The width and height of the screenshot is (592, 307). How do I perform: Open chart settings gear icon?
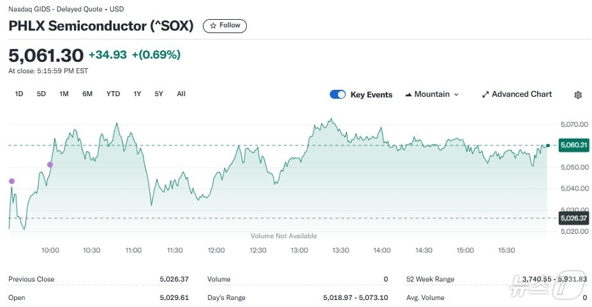coord(578,95)
